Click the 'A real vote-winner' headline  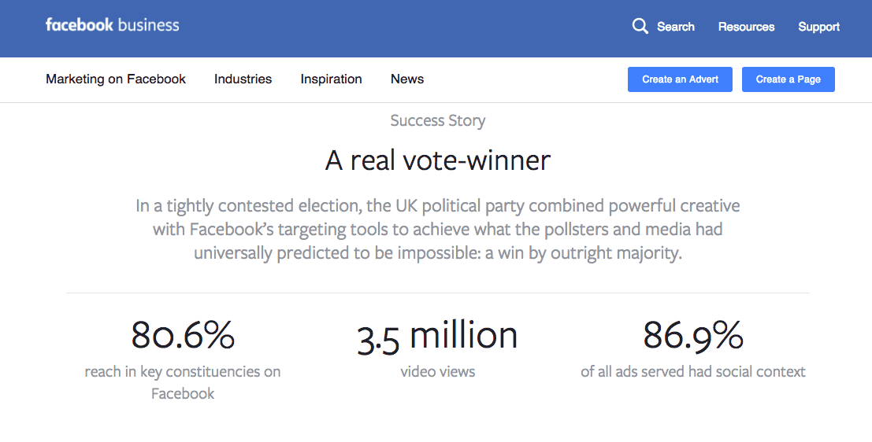click(x=438, y=160)
